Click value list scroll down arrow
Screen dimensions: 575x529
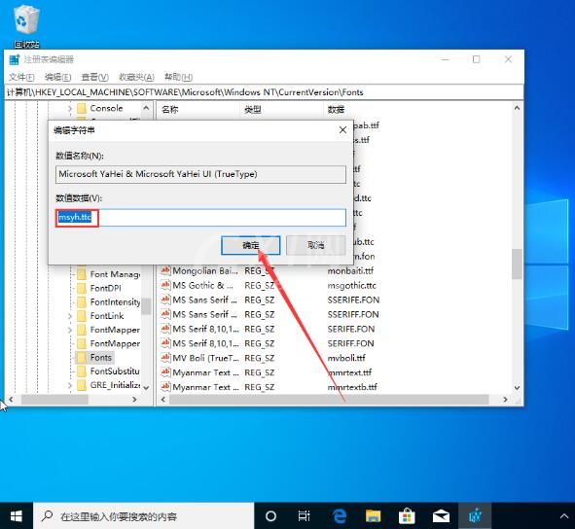point(517,388)
